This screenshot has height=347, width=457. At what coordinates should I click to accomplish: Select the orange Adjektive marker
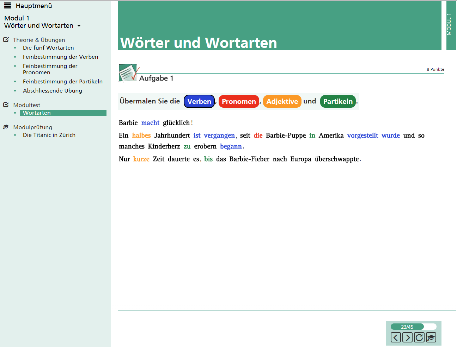pyautogui.click(x=282, y=101)
